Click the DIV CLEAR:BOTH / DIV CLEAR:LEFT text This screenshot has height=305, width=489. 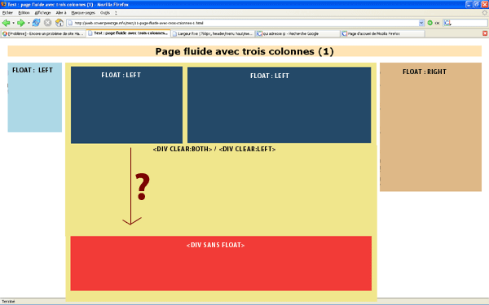pyautogui.click(x=214, y=149)
